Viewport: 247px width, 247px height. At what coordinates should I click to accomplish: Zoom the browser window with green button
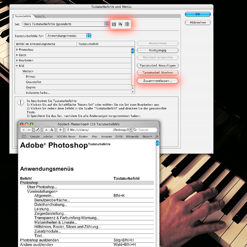pos(31,124)
